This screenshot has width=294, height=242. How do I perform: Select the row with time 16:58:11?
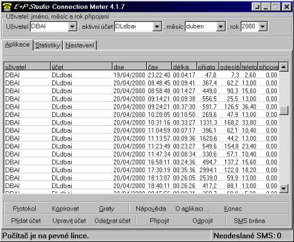click(x=141, y=162)
